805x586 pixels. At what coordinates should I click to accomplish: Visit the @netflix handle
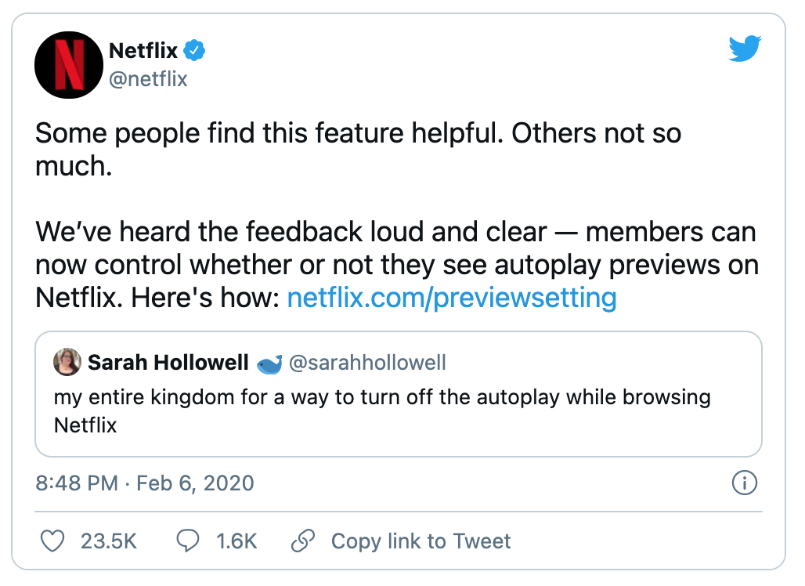click(148, 79)
